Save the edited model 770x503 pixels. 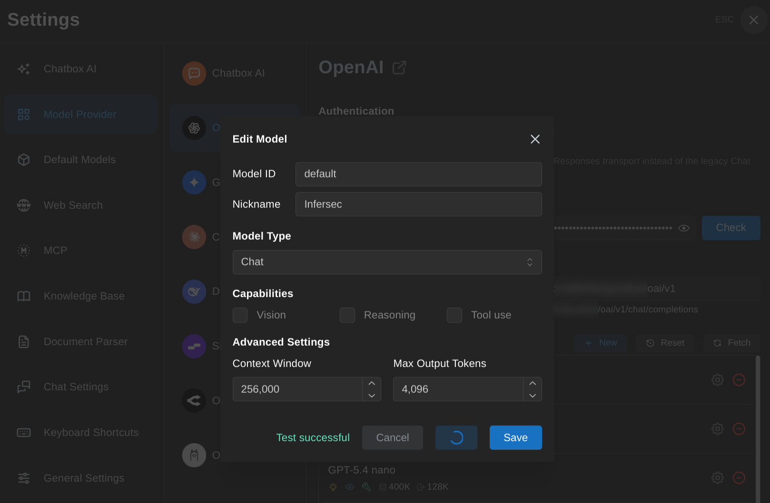click(x=515, y=437)
